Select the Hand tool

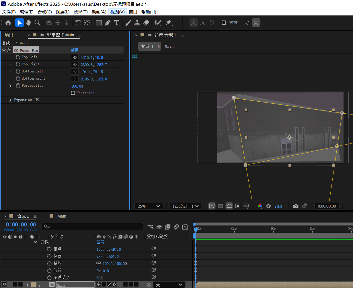(x=28, y=23)
